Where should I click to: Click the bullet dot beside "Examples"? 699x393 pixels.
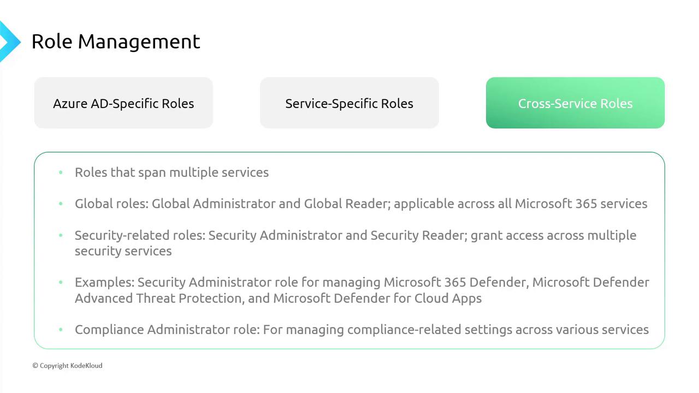click(x=61, y=282)
